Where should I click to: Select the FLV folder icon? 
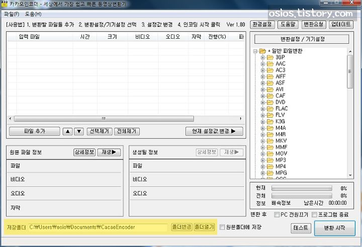pos(270,115)
